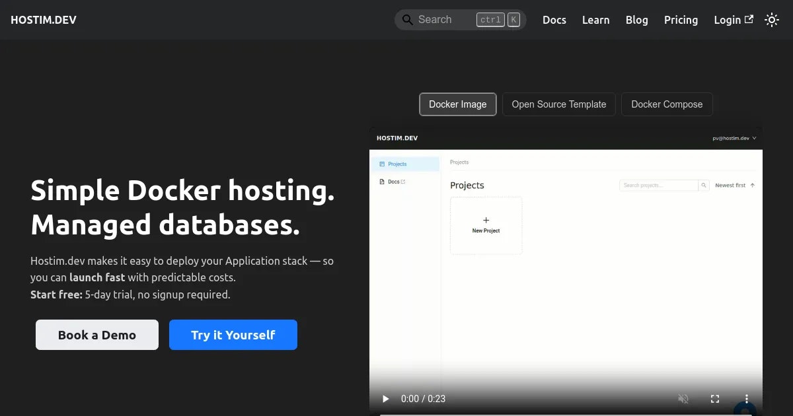Toggle the light/dark theme switcher
The height and width of the screenshot is (416, 793).
click(772, 20)
